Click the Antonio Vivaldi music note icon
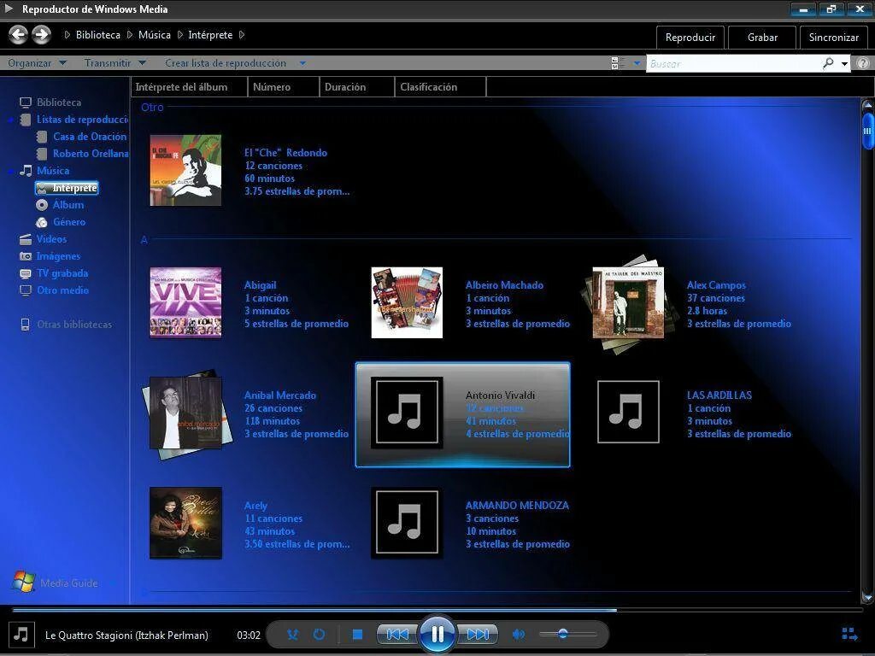The height and width of the screenshot is (656, 875). tap(407, 413)
